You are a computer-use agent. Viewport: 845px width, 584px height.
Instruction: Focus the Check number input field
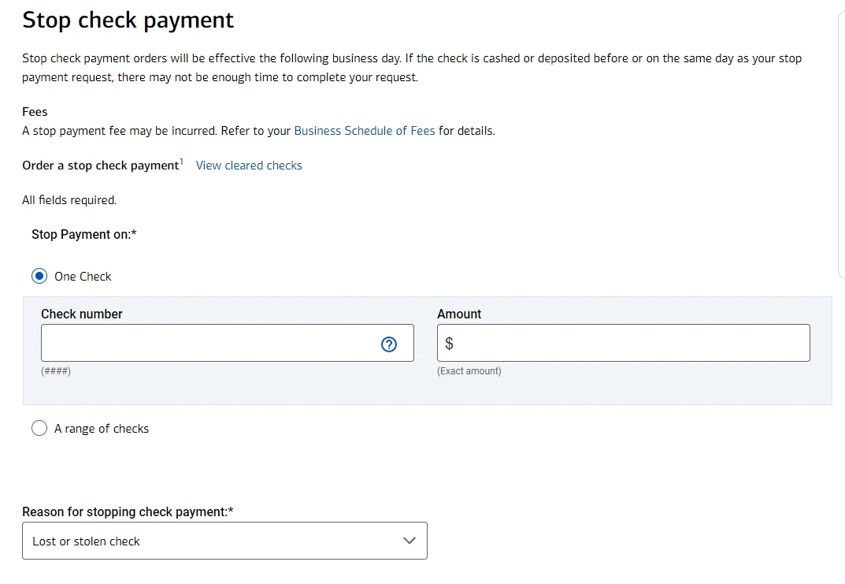coord(209,344)
